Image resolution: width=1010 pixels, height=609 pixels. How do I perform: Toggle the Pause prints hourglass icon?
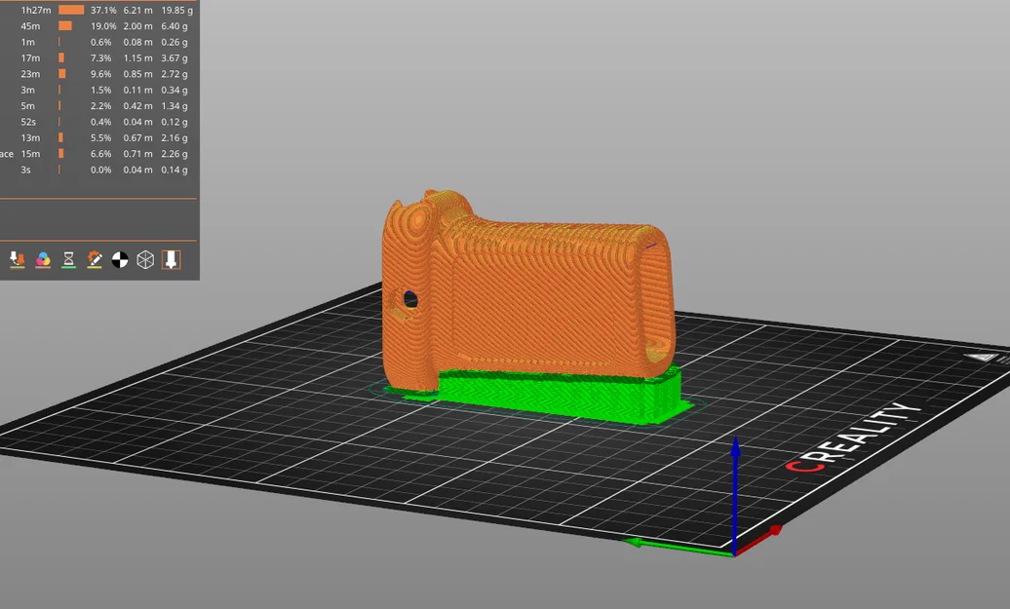[68, 259]
